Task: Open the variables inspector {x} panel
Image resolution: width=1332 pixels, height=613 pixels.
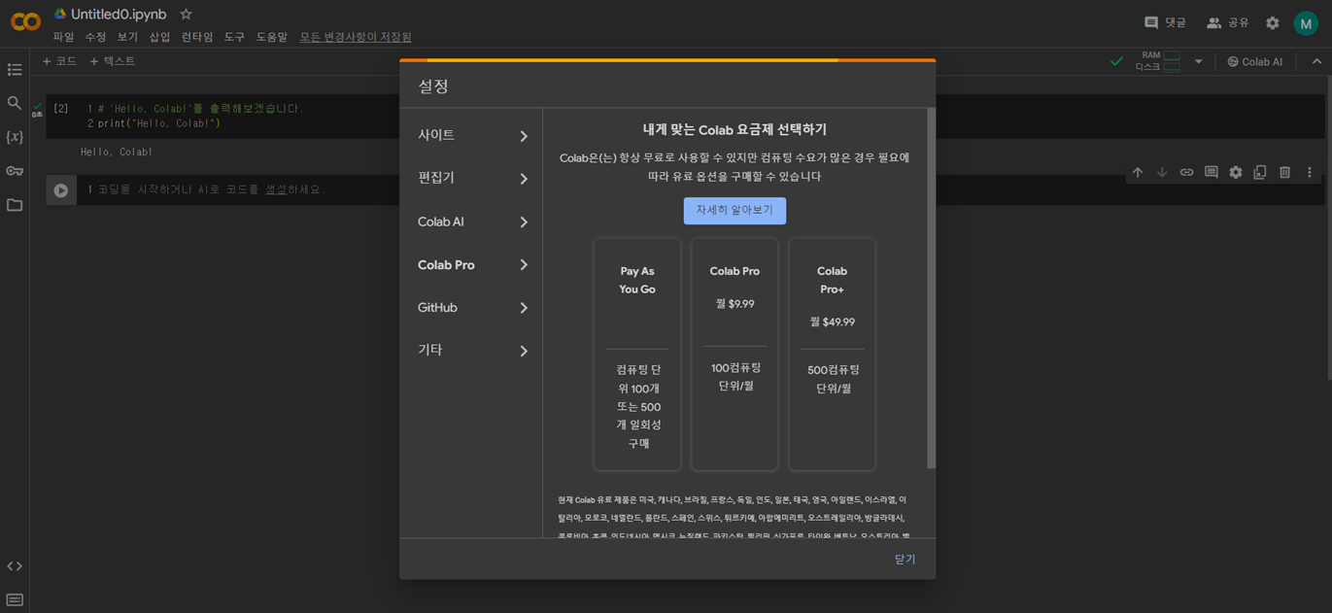Action: coord(15,137)
